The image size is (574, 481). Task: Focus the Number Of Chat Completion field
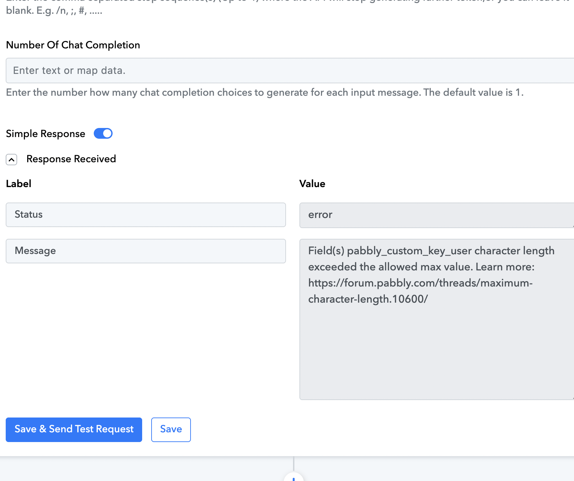(x=290, y=71)
